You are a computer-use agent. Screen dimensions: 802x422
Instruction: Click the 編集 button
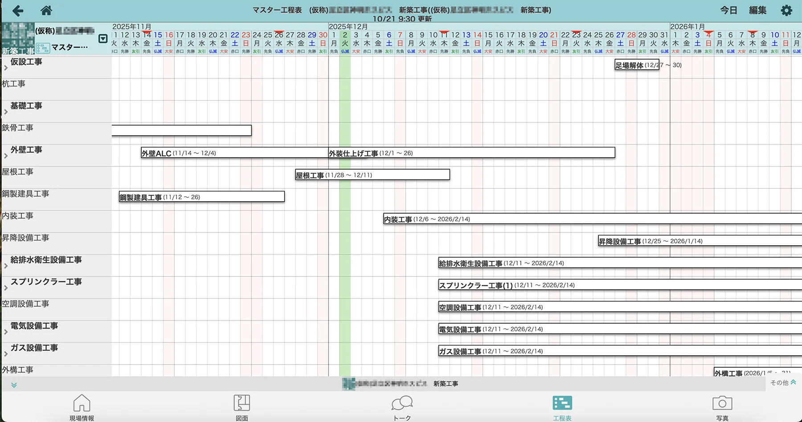click(757, 10)
